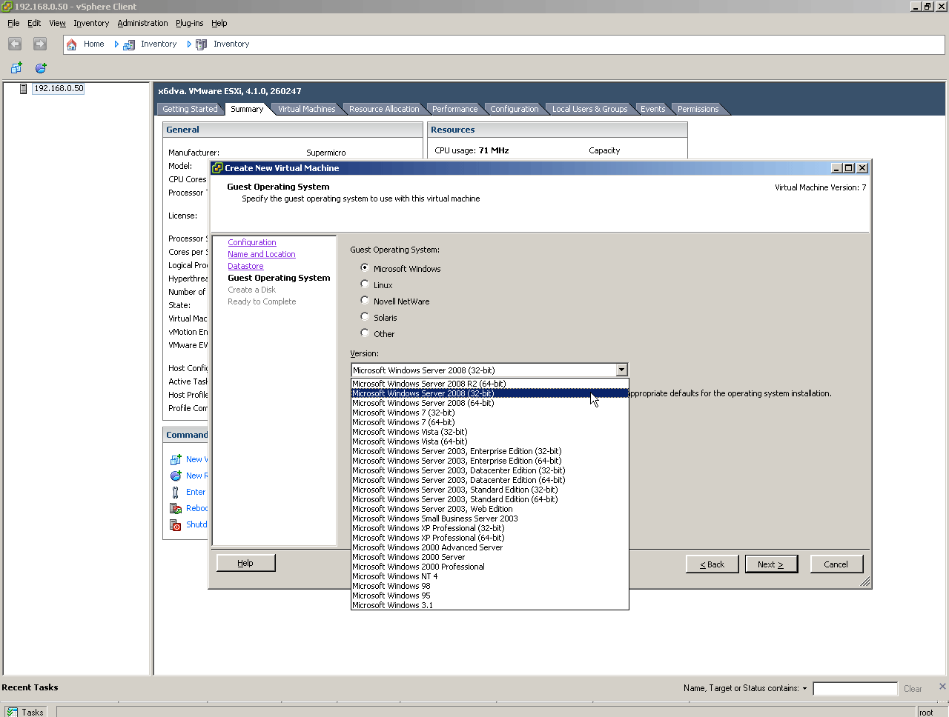This screenshot has width=949, height=717.
Task: Open the Edit menu
Action: click(34, 23)
